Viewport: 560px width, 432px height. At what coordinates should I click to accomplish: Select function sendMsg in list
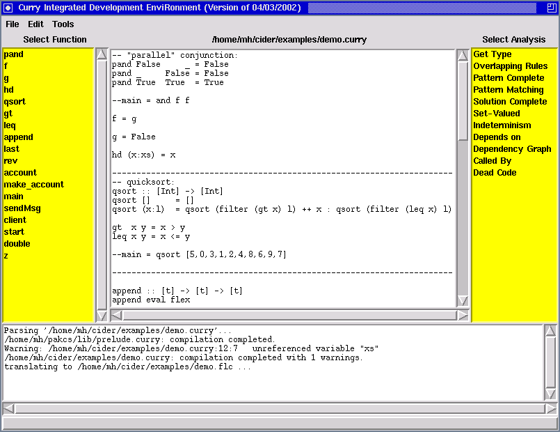(x=22, y=208)
